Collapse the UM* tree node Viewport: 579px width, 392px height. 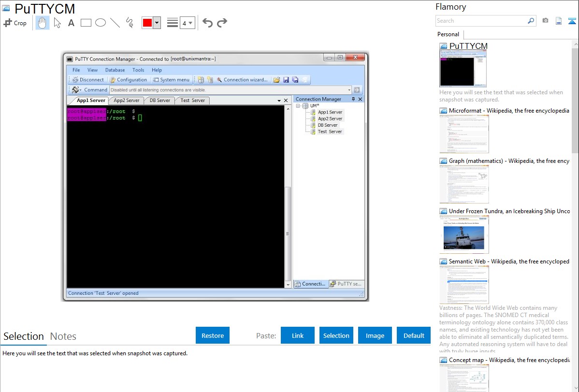pyautogui.click(x=298, y=106)
